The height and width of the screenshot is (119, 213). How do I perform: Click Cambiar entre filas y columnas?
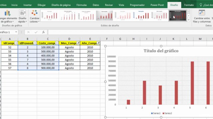click(202, 16)
